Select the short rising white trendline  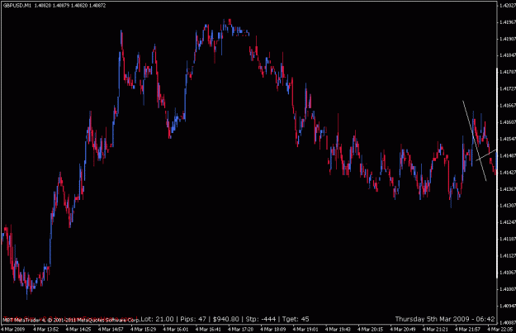click(x=485, y=155)
